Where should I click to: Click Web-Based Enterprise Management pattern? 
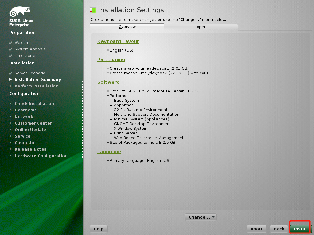(149, 138)
